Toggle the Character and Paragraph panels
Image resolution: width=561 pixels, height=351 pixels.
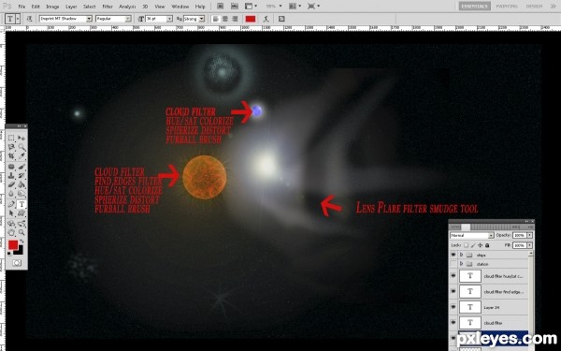[x=281, y=19]
